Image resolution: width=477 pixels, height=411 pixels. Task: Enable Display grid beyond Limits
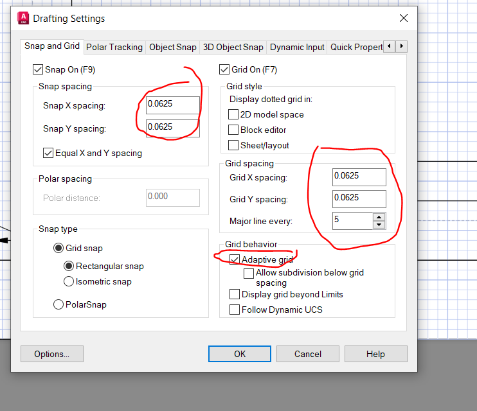point(235,294)
